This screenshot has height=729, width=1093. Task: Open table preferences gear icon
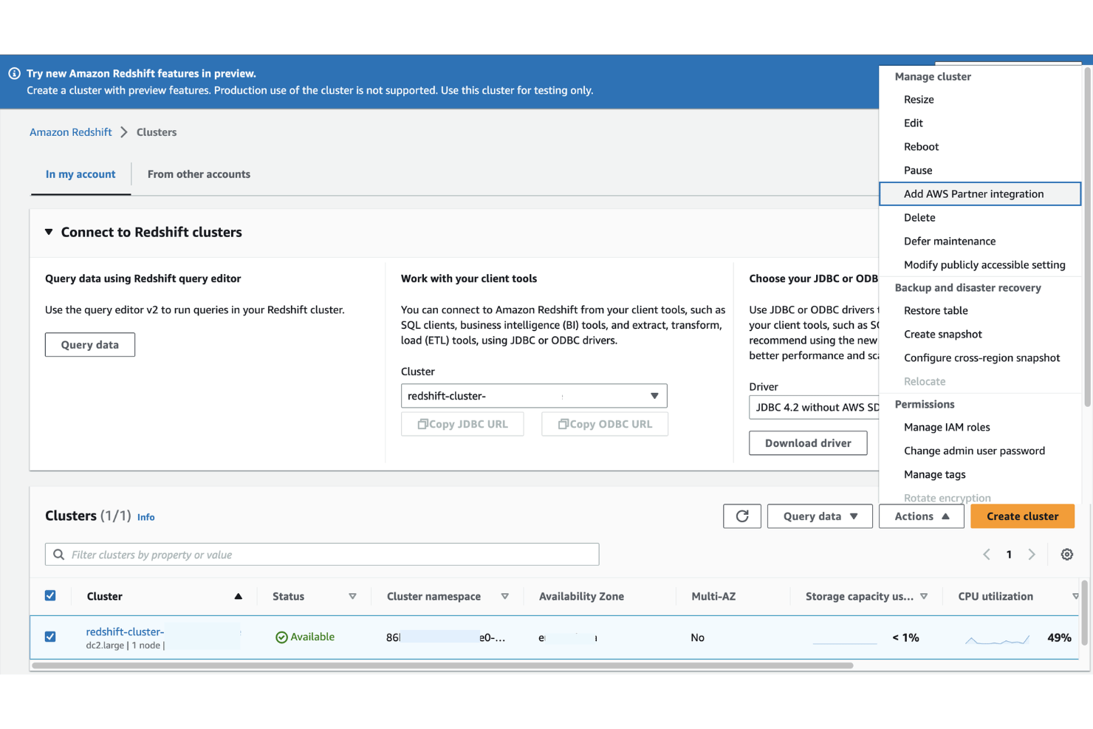1067,555
